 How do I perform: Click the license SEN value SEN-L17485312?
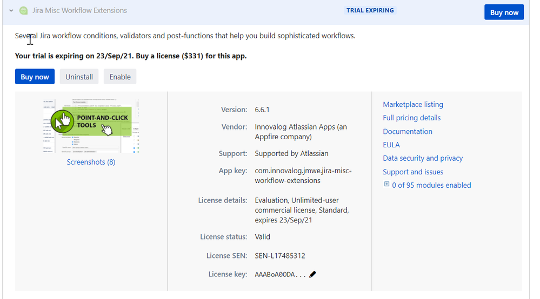pos(280,256)
